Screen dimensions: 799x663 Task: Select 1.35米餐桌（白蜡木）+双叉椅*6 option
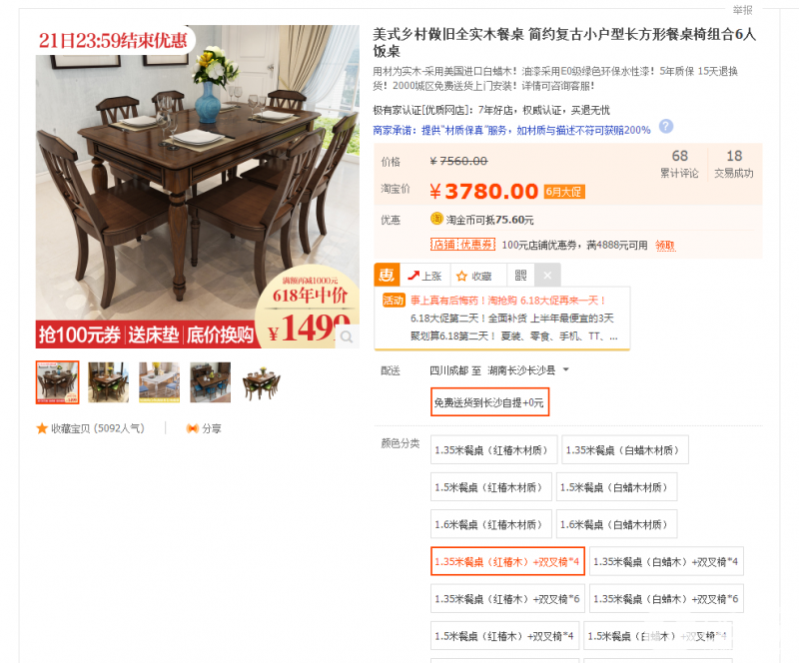pyautogui.click(x=666, y=598)
